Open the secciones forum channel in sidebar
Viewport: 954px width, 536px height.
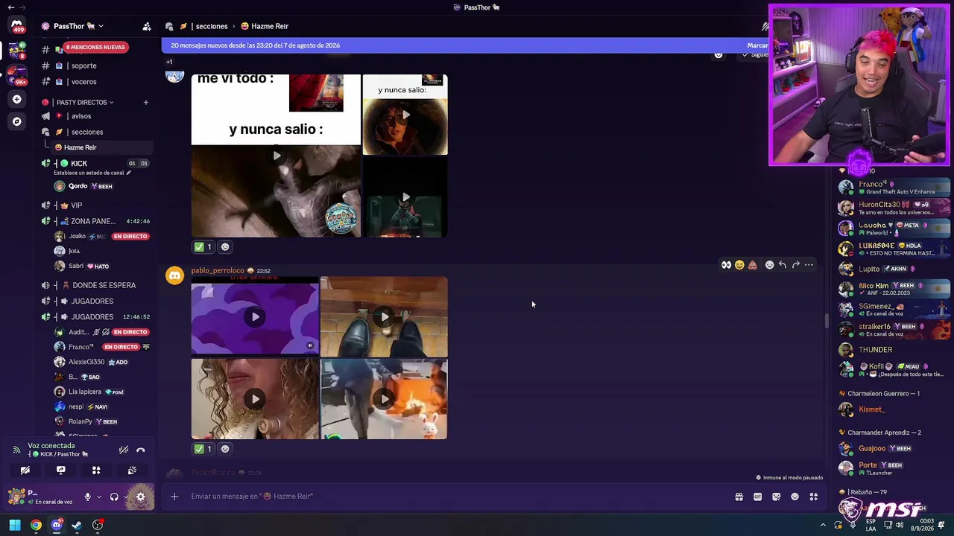(97, 132)
